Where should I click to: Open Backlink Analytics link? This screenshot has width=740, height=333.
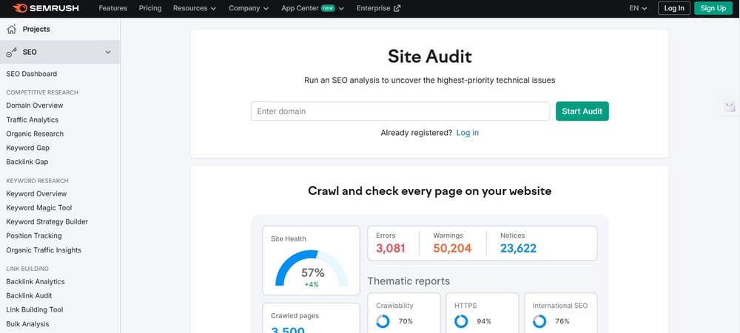pyautogui.click(x=36, y=281)
